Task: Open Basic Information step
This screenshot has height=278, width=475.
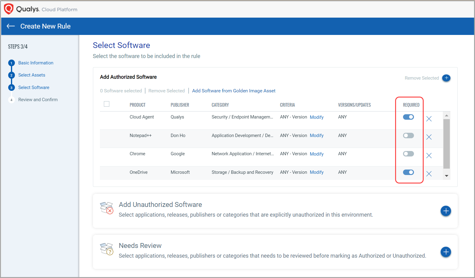Action: (36, 63)
